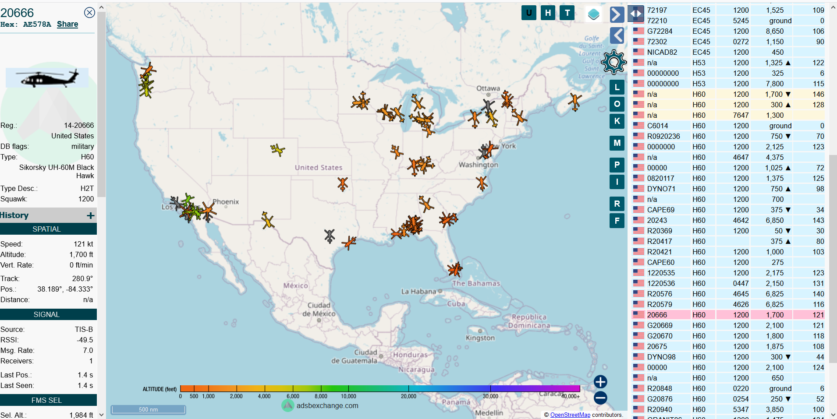Select the grey helicopter icon in south Texas
This screenshot has height=419, width=837.
[x=330, y=236]
